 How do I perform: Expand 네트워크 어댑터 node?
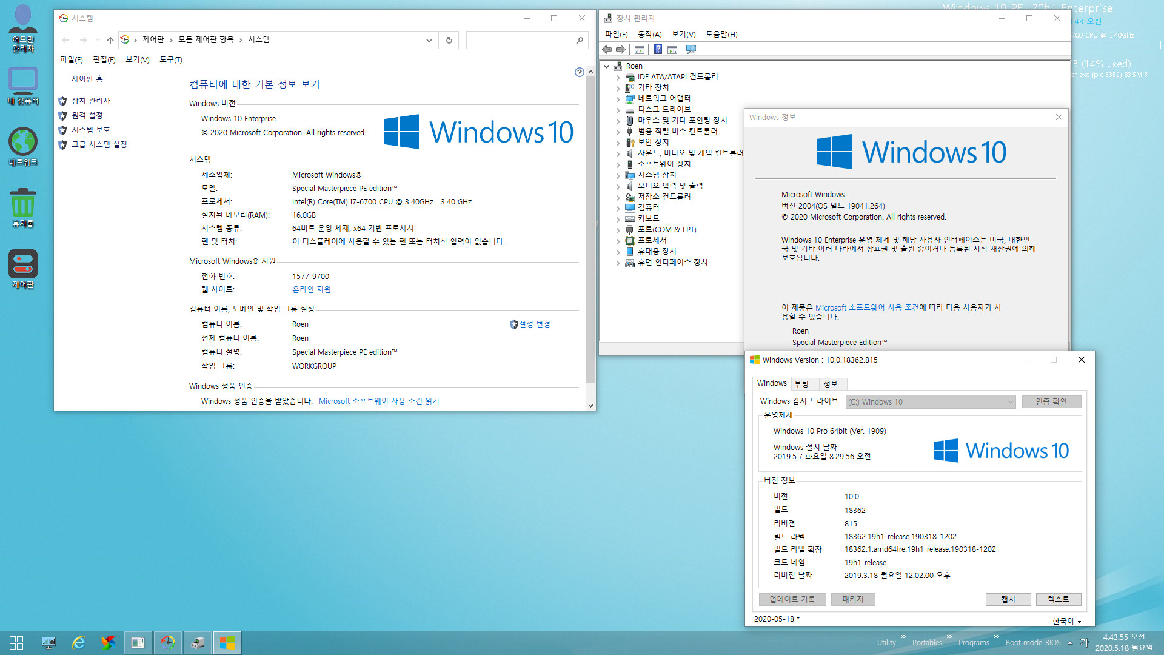[x=618, y=99]
